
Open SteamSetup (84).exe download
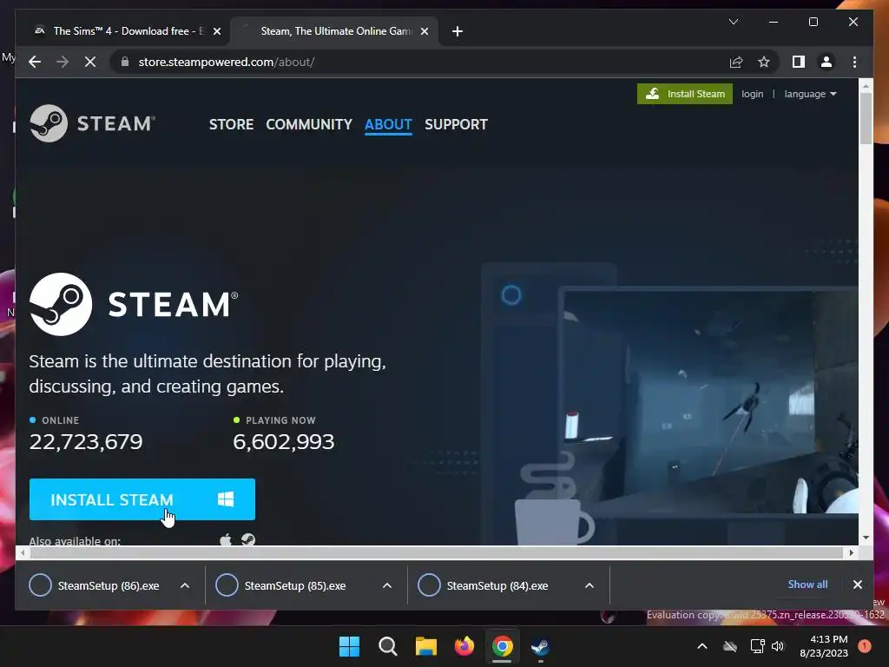tap(483, 585)
